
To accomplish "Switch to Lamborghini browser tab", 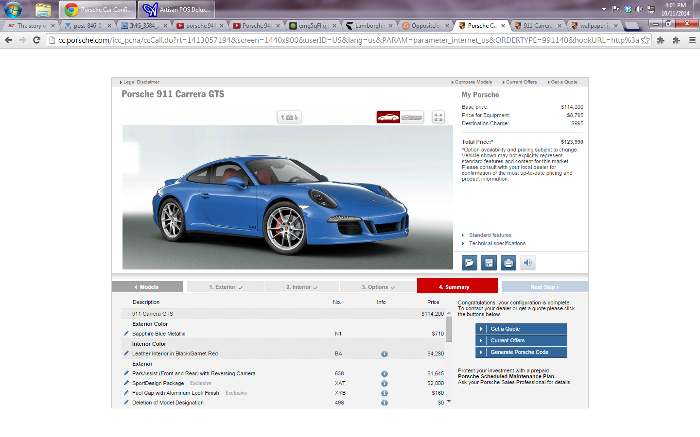I will tap(369, 26).
